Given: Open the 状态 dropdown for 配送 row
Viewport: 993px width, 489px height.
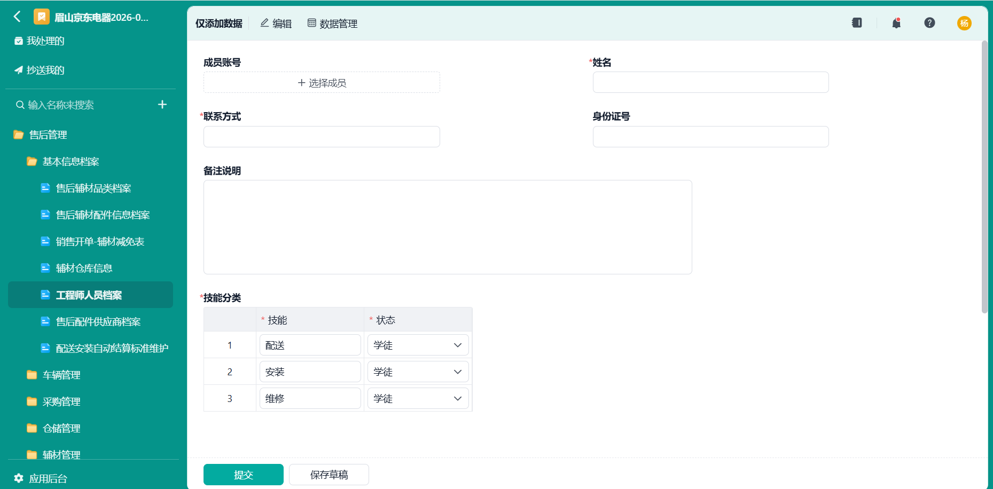Looking at the screenshot, I should pyautogui.click(x=418, y=345).
